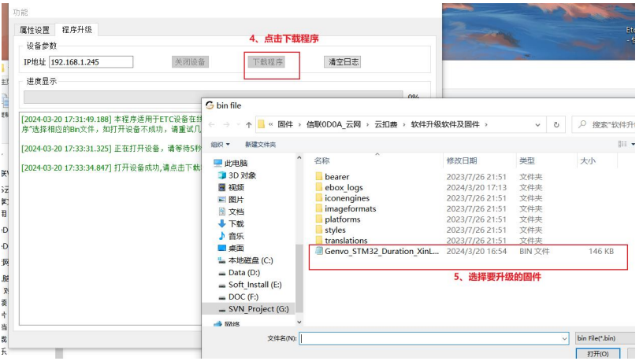
Task: Sort by 大小 column header
Action: pyautogui.click(x=588, y=161)
